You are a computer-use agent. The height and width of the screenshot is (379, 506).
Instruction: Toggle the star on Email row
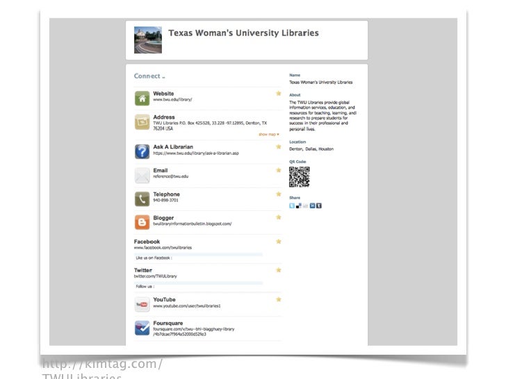279,170
